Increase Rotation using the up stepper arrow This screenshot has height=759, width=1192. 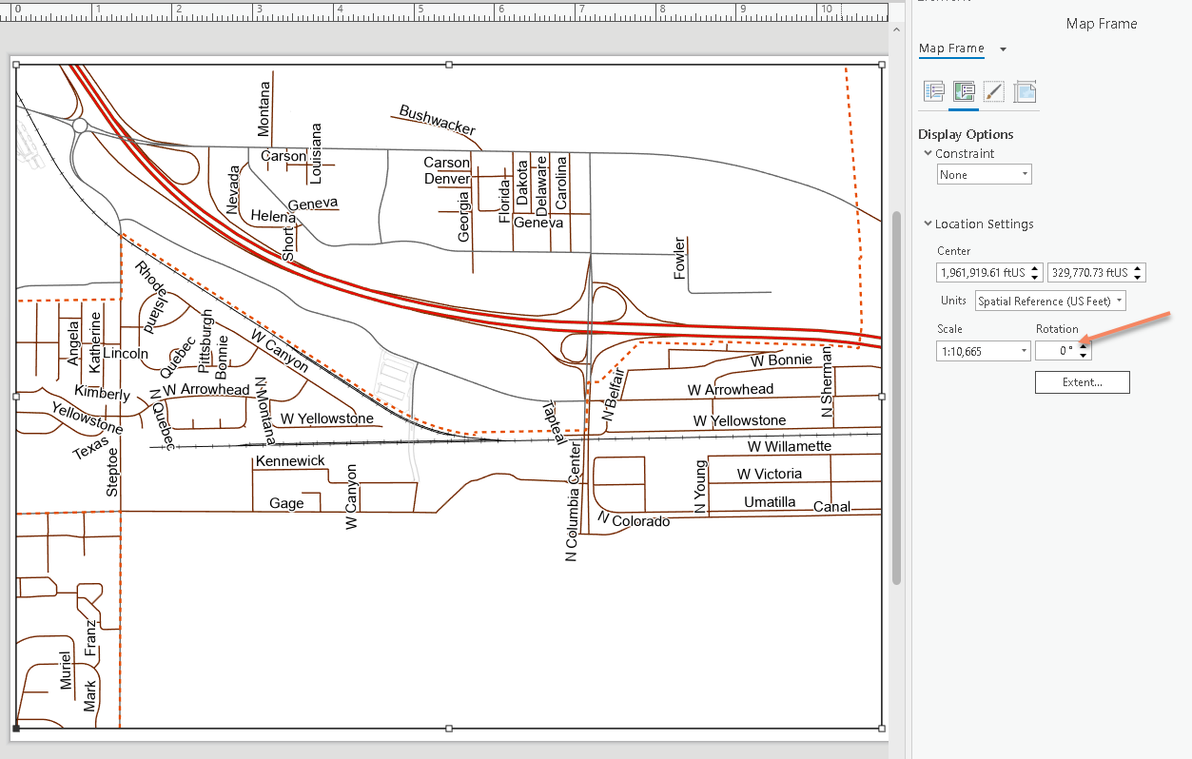click(1083, 345)
